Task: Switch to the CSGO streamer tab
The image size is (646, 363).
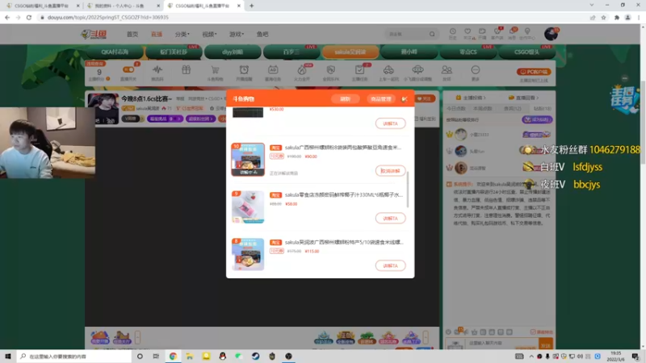Action: tap(526, 52)
